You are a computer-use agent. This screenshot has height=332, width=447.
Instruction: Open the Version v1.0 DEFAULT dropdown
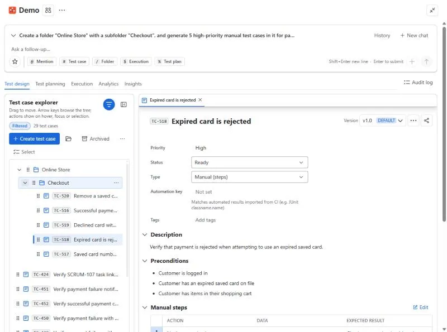[x=382, y=121]
